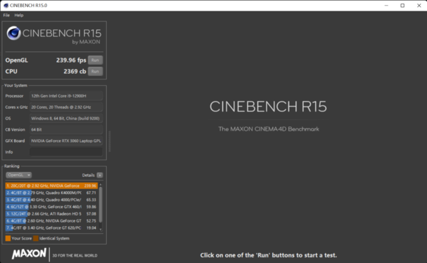Maximize the Cinebench window
The image size is (427, 263).
[403, 6]
